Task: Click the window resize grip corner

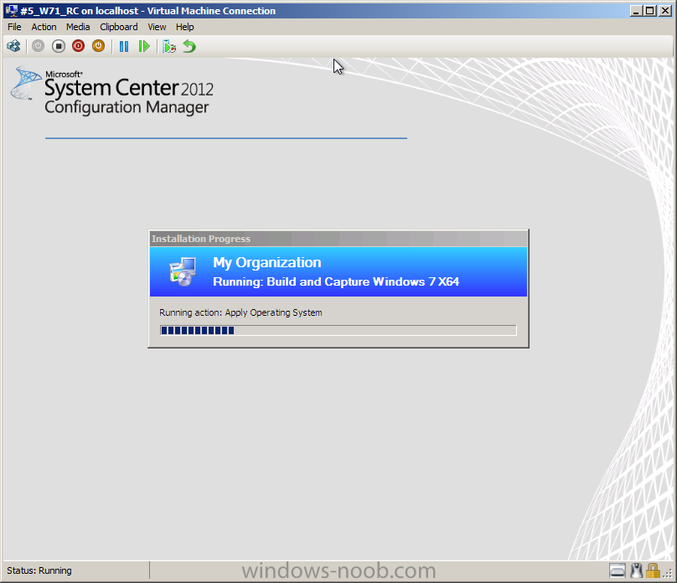Action: [x=669, y=574]
